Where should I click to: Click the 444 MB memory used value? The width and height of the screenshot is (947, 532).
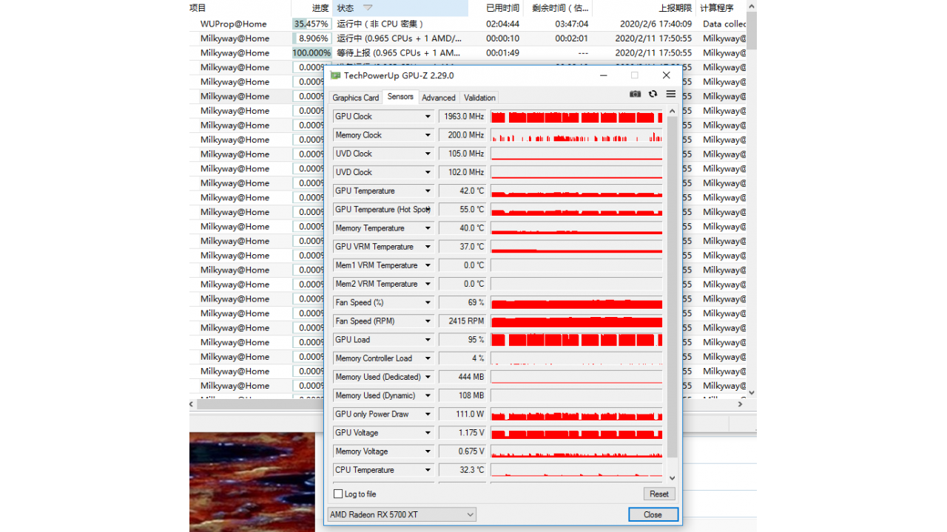tap(462, 377)
